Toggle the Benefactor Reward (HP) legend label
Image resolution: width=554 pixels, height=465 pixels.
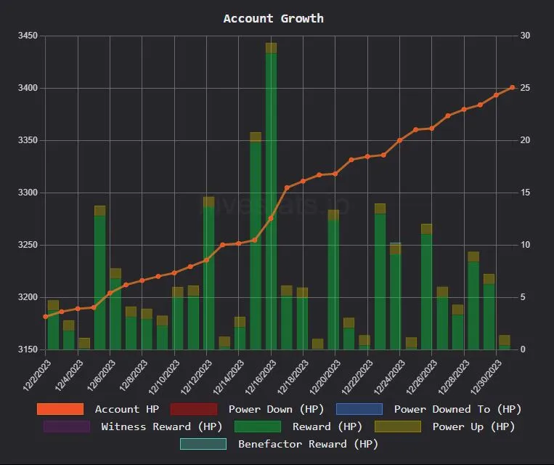click(x=309, y=444)
